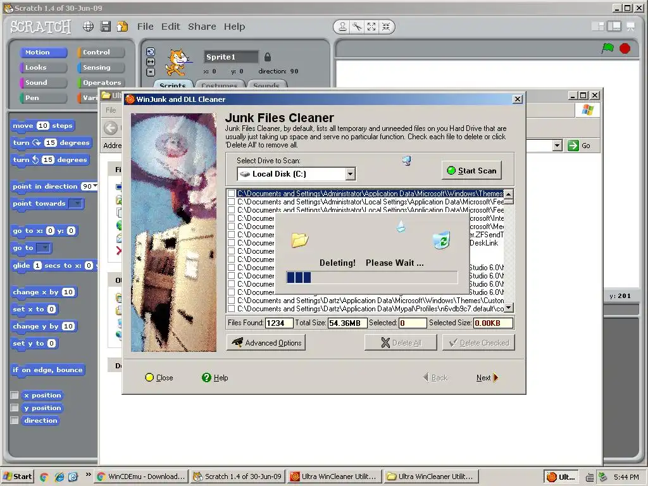
Task: Click the Help button in WinJunk dialog
Action: click(215, 377)
